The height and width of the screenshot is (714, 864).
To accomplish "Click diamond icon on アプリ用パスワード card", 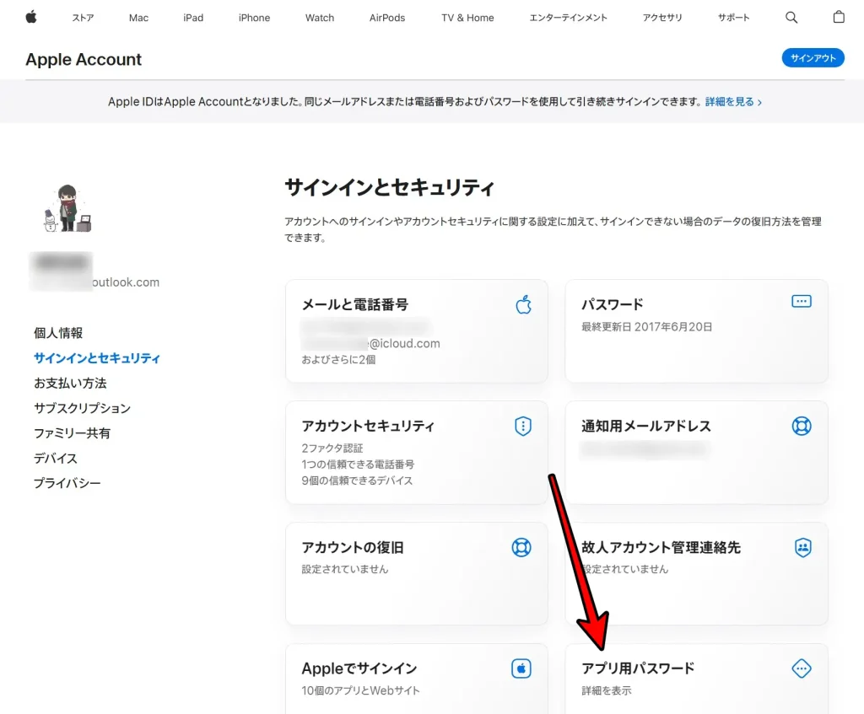I will click(x=802, y=668).
